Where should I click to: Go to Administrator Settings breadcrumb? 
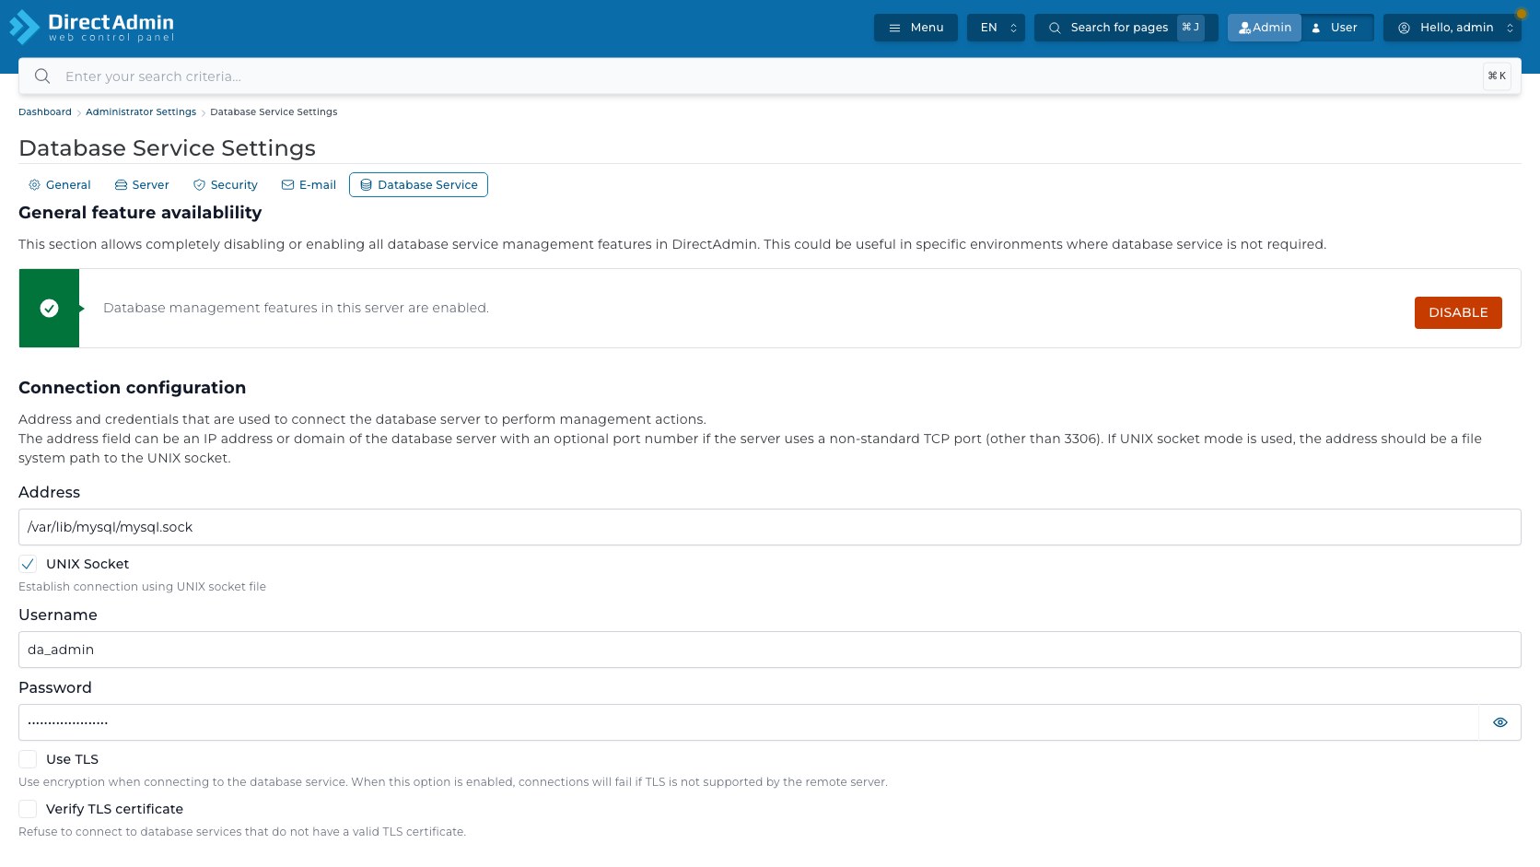(x=141, y=112)
